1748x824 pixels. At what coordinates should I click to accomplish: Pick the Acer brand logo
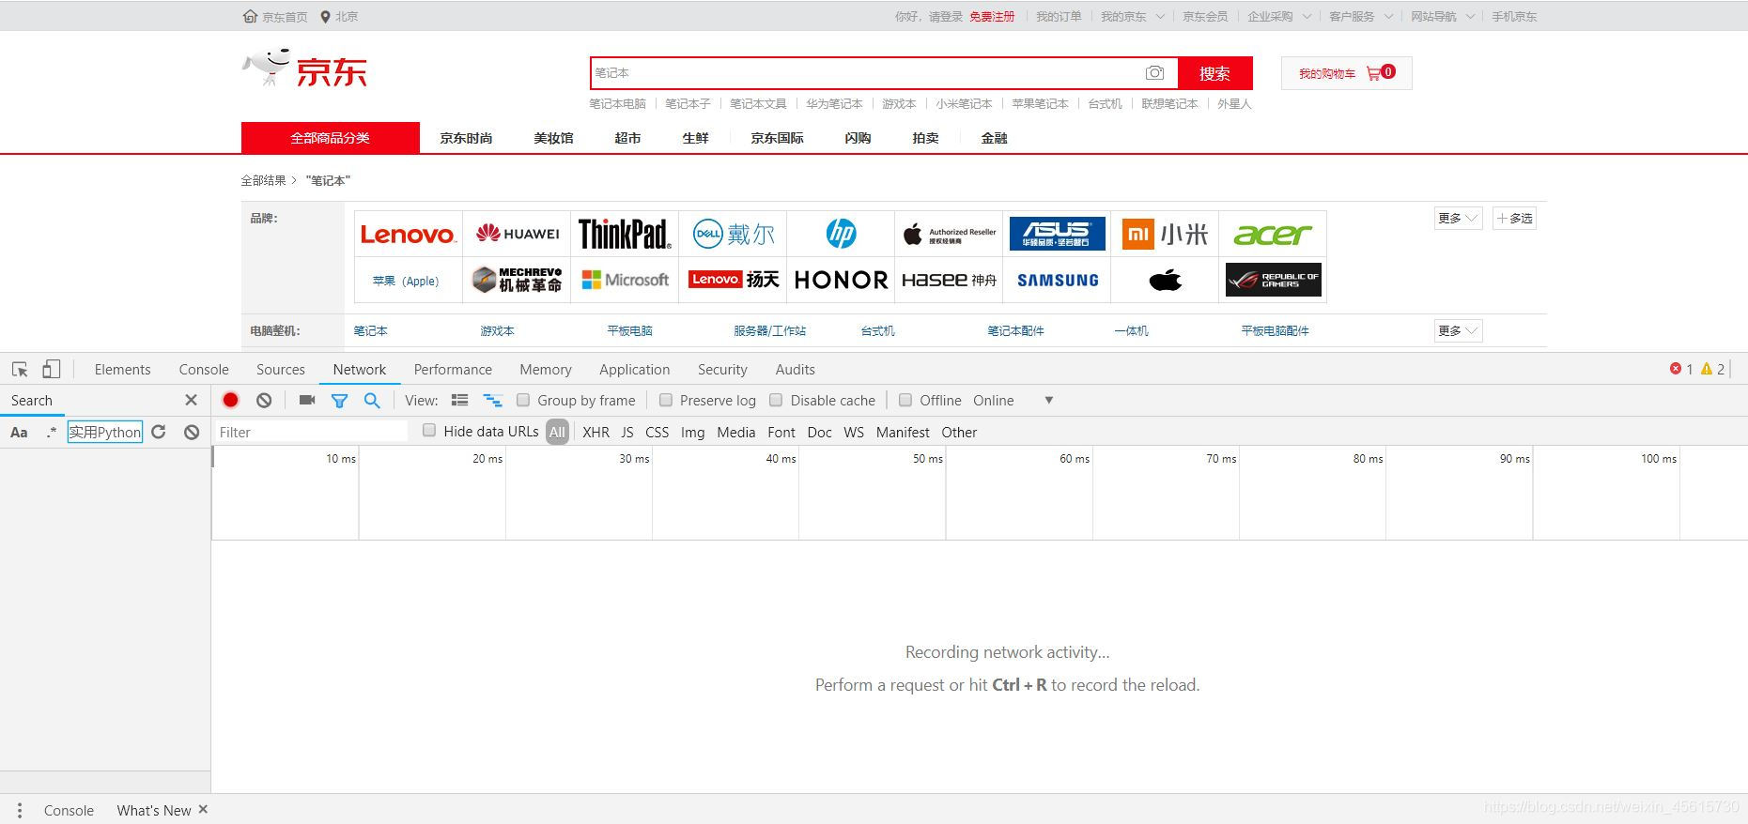1273,234
